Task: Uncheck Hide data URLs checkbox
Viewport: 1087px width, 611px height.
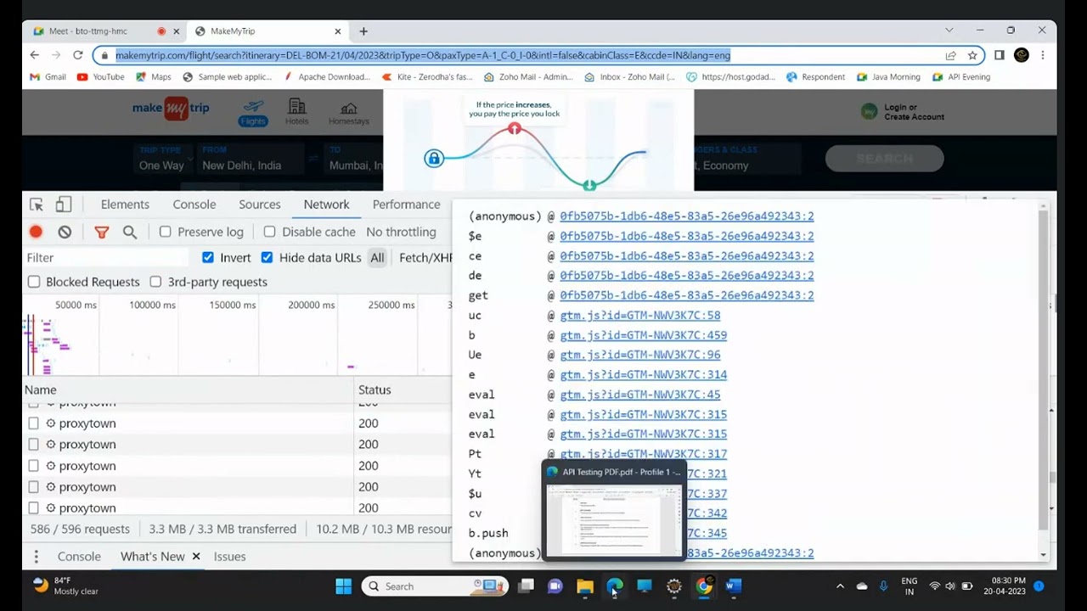Action: coord(267,257)
